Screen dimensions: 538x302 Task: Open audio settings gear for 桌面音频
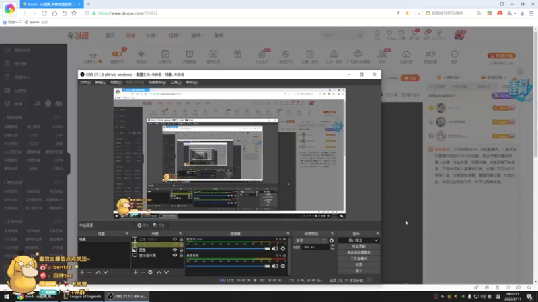pyautogui.click(x=283, y=266)
